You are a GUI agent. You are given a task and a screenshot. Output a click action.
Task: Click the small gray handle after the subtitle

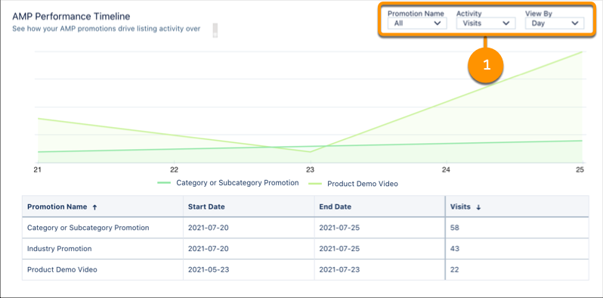(215, 30)
